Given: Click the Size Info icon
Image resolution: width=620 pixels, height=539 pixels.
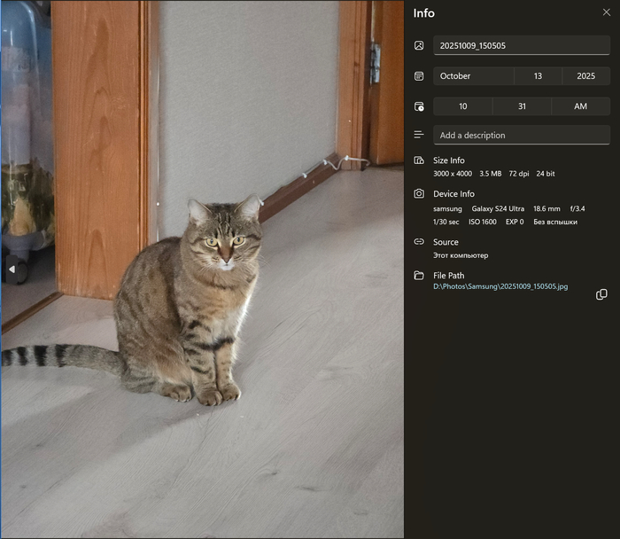Looking at the screenshot, I should (x=419, y=160).
